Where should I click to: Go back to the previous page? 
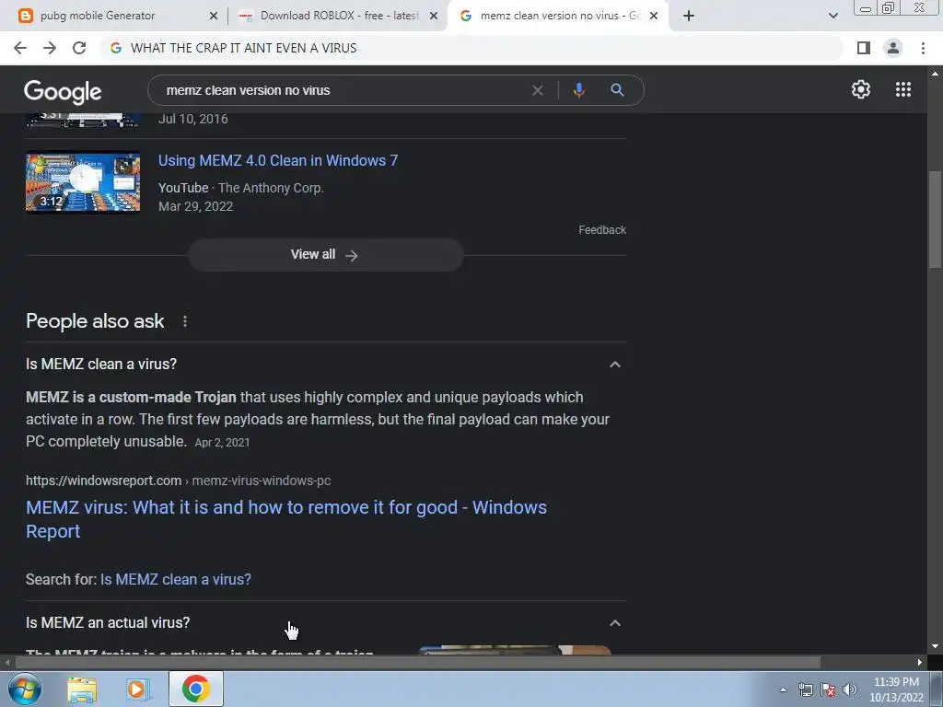click(x=20, y=48)
